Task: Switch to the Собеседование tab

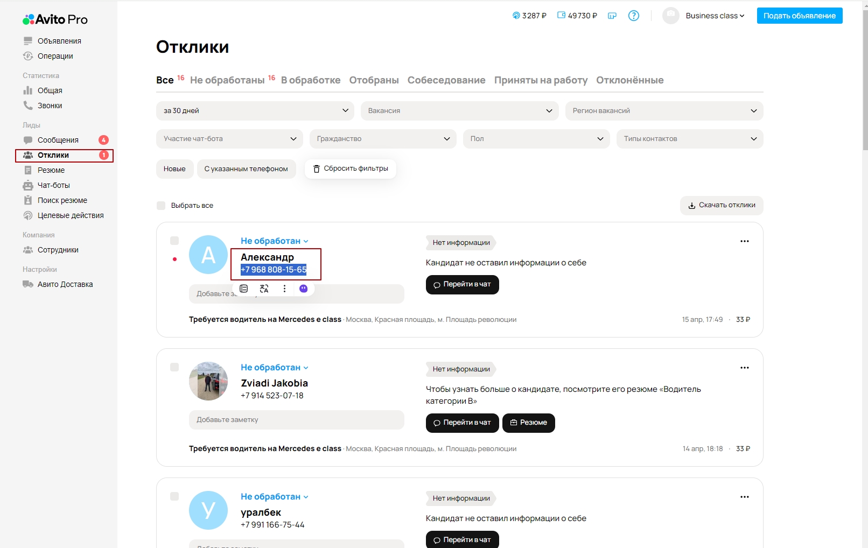Action: point(446,80)
